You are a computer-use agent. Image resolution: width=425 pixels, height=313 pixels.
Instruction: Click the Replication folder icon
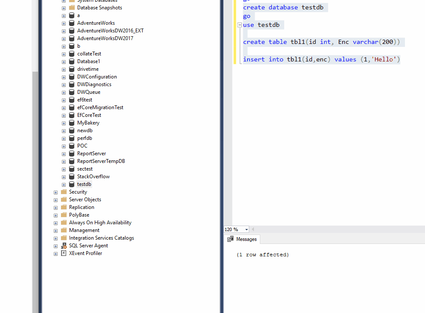coord(63,207)
